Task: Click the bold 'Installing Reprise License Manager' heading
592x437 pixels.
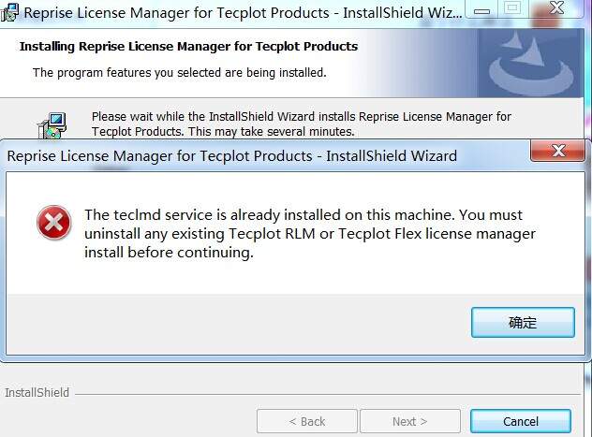Action: point(188,46)
